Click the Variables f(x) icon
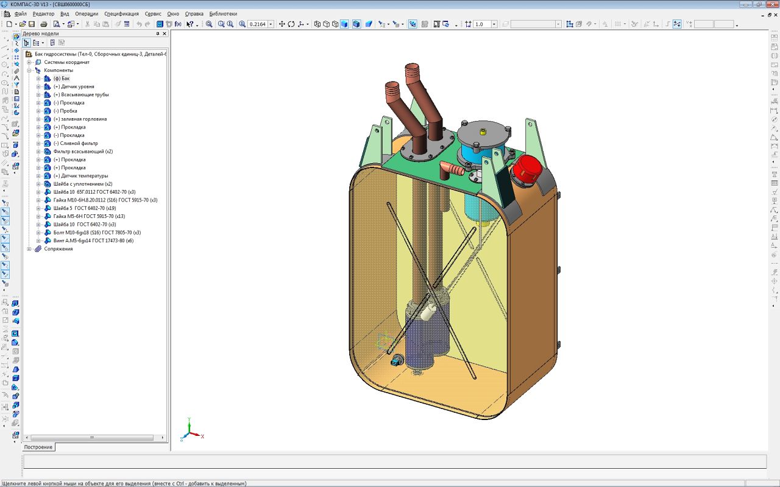Viewport: 780px width, 487px height. pyautogui.click(x=178, y=24)
